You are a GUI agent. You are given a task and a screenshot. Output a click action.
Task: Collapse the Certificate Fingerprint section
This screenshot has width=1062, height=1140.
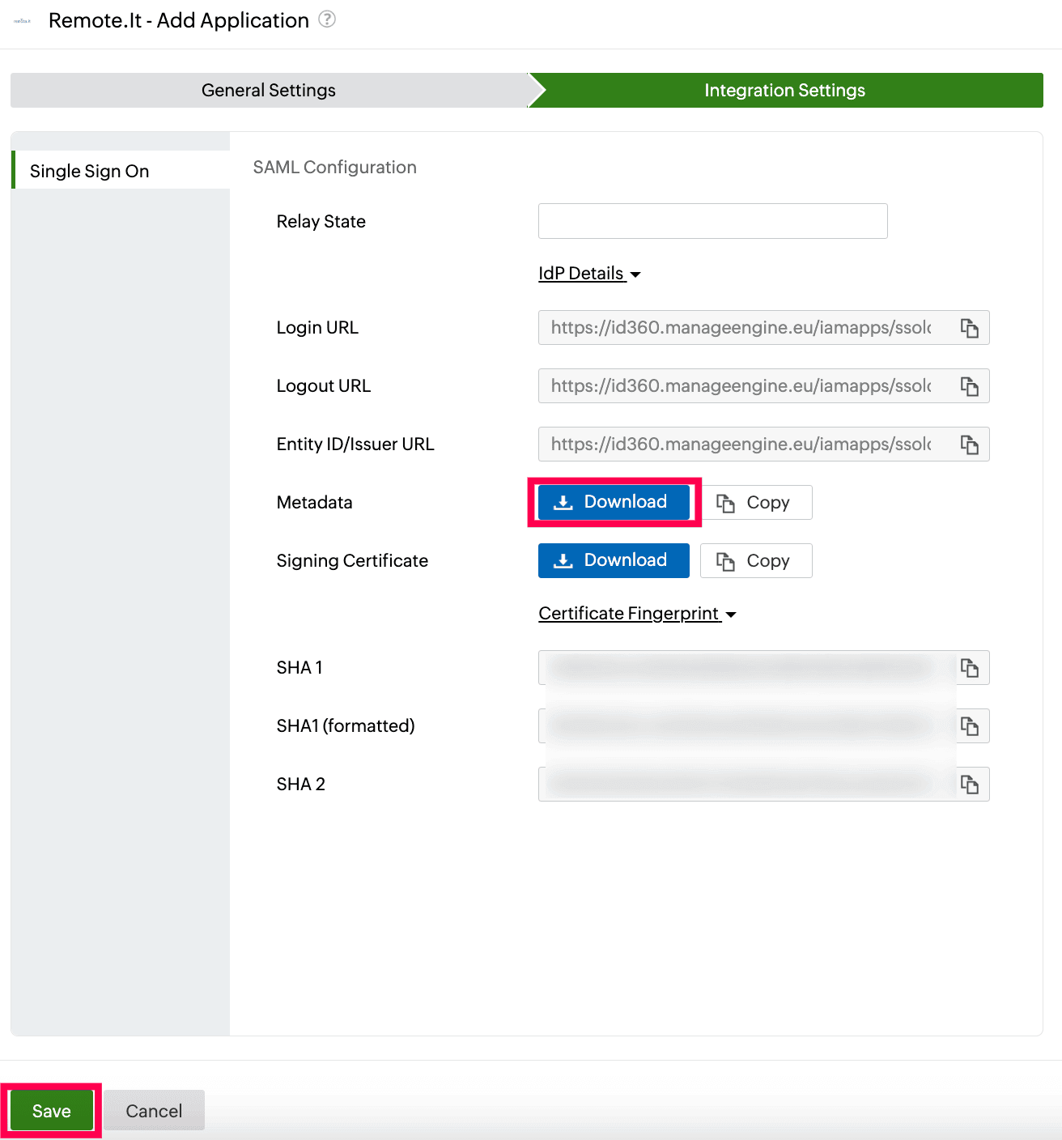click(638, 613)
